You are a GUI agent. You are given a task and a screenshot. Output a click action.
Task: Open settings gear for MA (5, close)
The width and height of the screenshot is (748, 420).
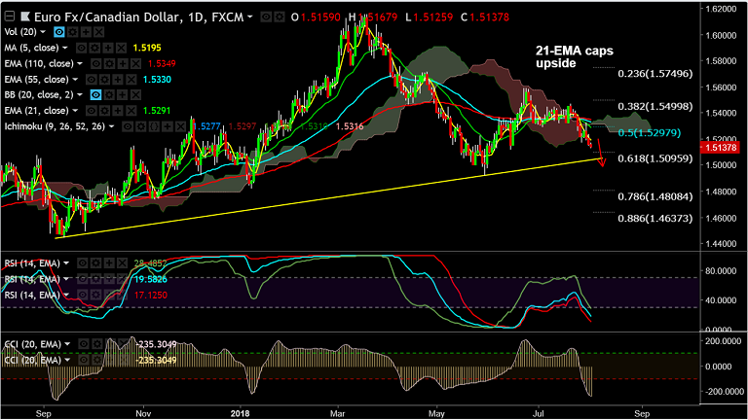coord(94,48)
